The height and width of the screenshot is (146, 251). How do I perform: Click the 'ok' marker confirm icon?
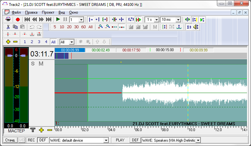pyautogui.click(x=39, y=34)
